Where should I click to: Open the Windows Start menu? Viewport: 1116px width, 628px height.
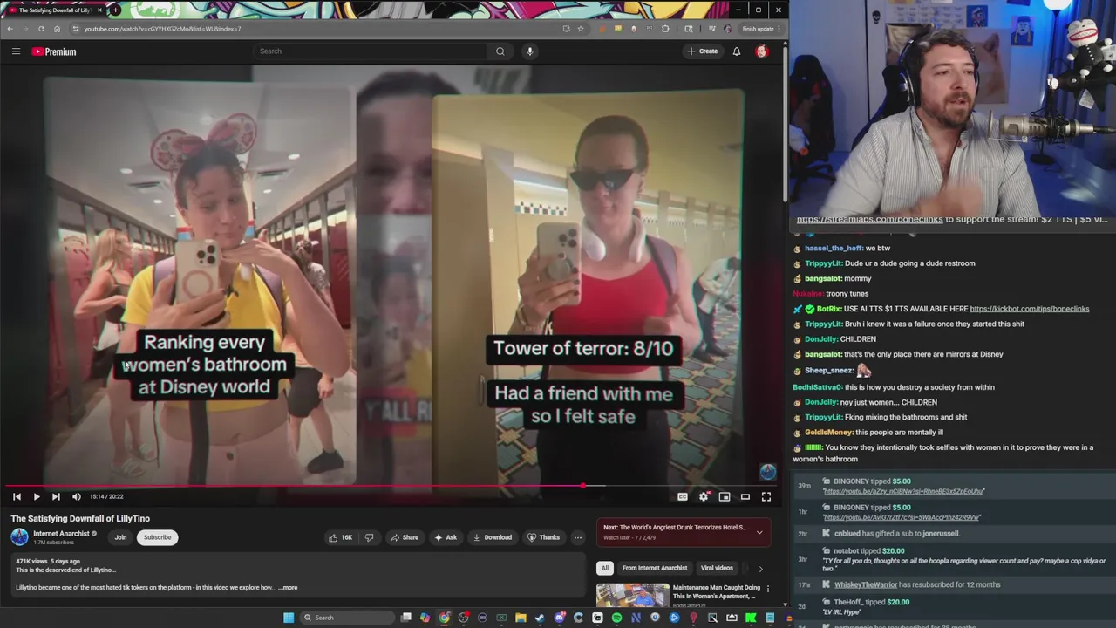(x=288, y=618)
